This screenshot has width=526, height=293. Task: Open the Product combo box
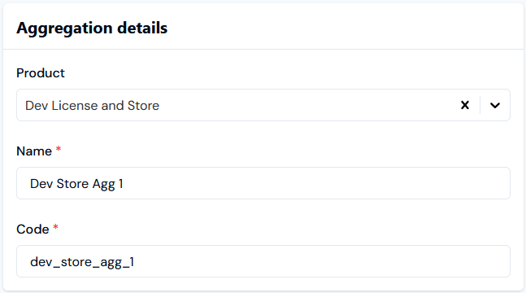click(x=263, y=105)
